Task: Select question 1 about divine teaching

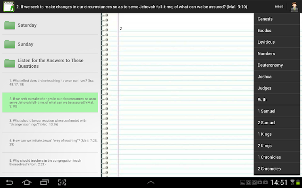Action: (x=50, y=83)
